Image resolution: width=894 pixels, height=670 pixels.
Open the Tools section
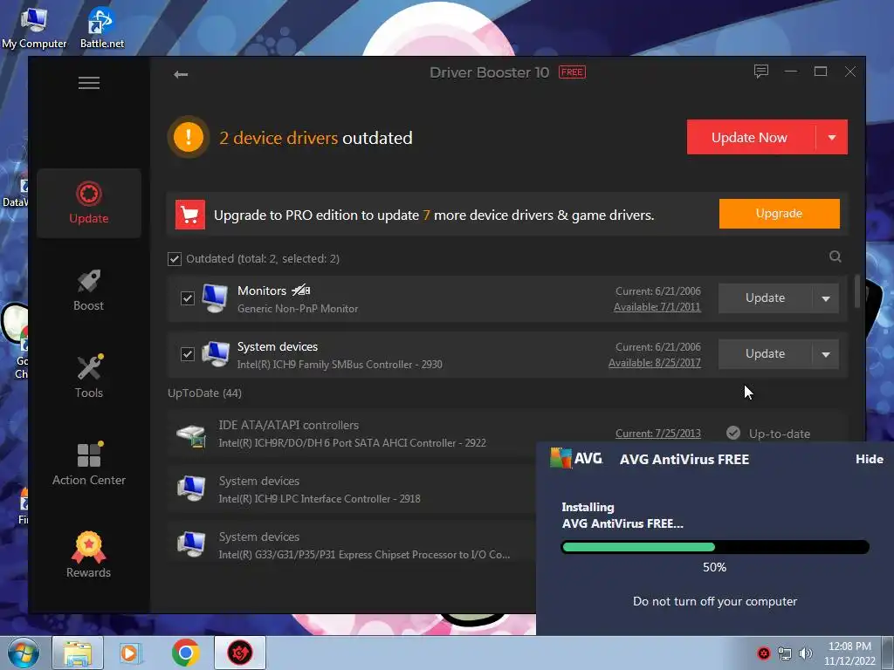(89, 376)
